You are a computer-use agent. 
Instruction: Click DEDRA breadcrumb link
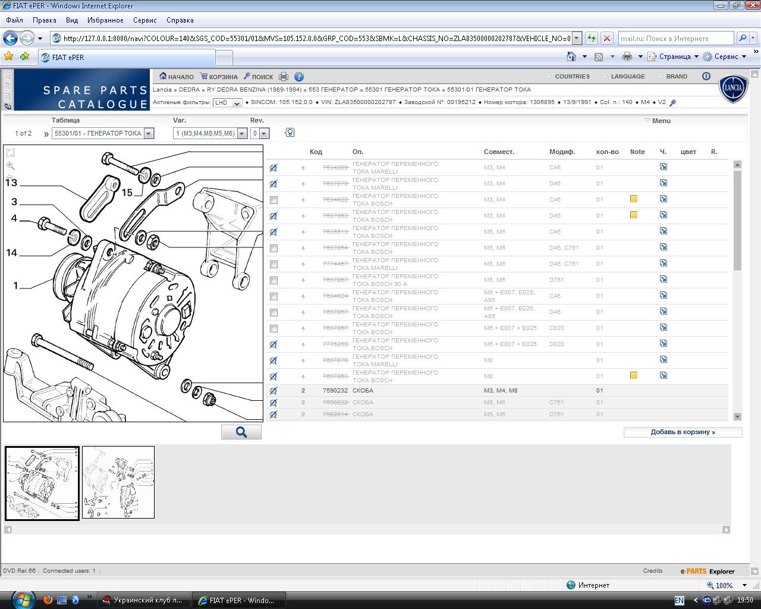coord(189,90)
